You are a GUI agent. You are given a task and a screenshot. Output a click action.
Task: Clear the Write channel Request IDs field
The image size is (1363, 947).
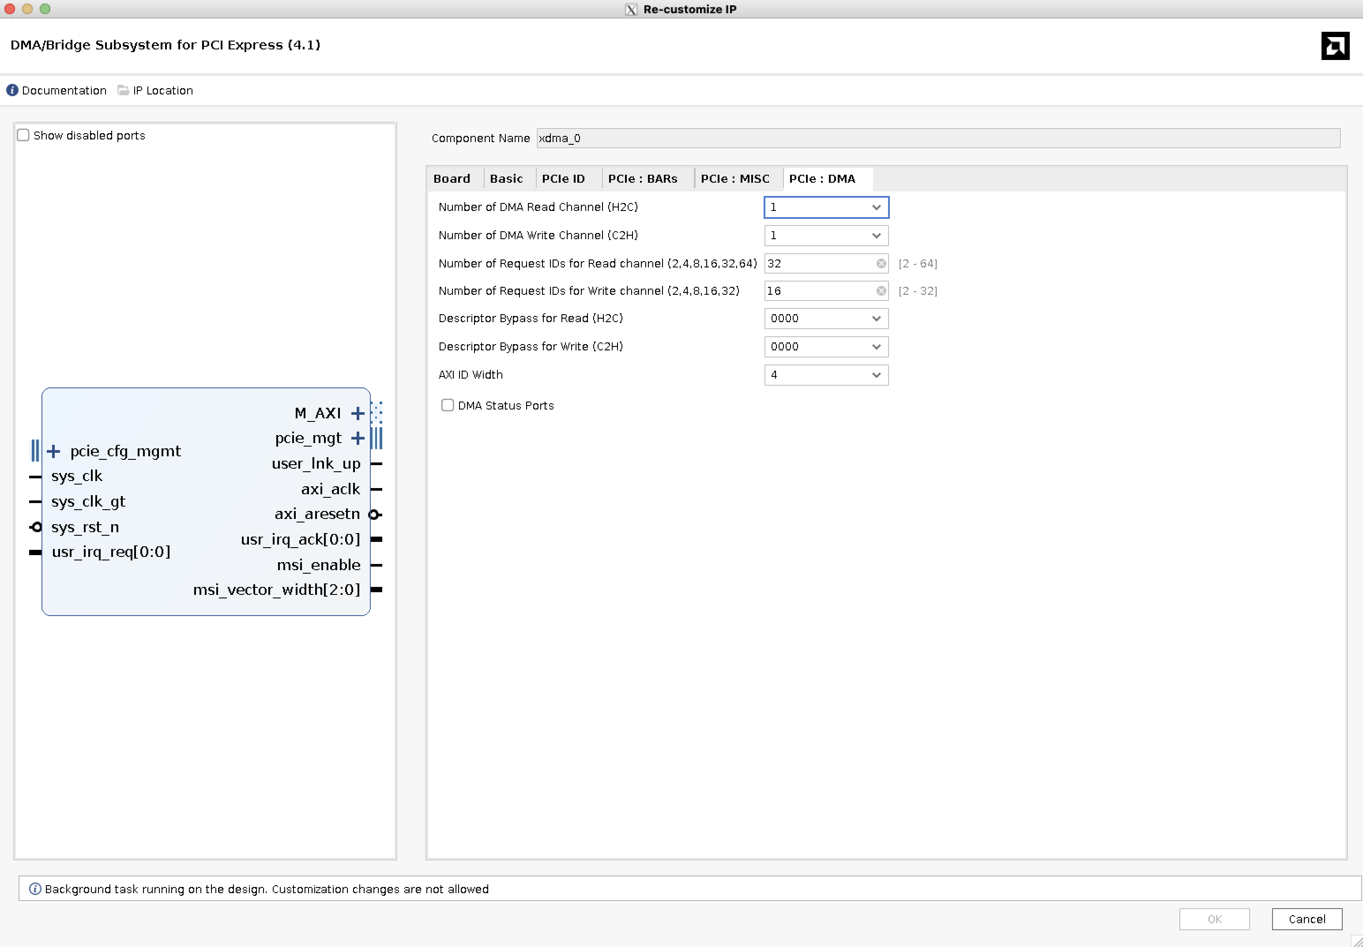[x=881, y=291]
